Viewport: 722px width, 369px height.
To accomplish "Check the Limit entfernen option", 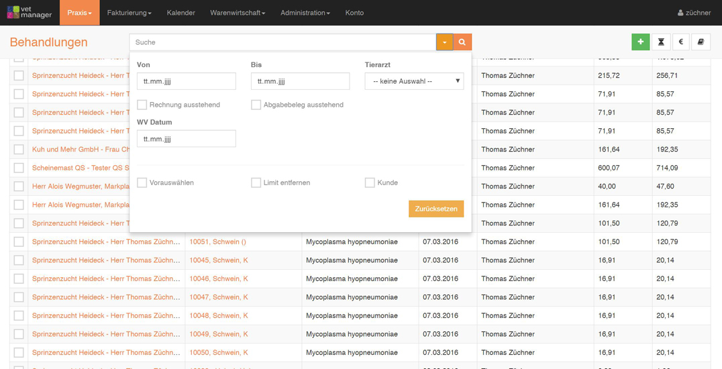I will click(256, 182).
